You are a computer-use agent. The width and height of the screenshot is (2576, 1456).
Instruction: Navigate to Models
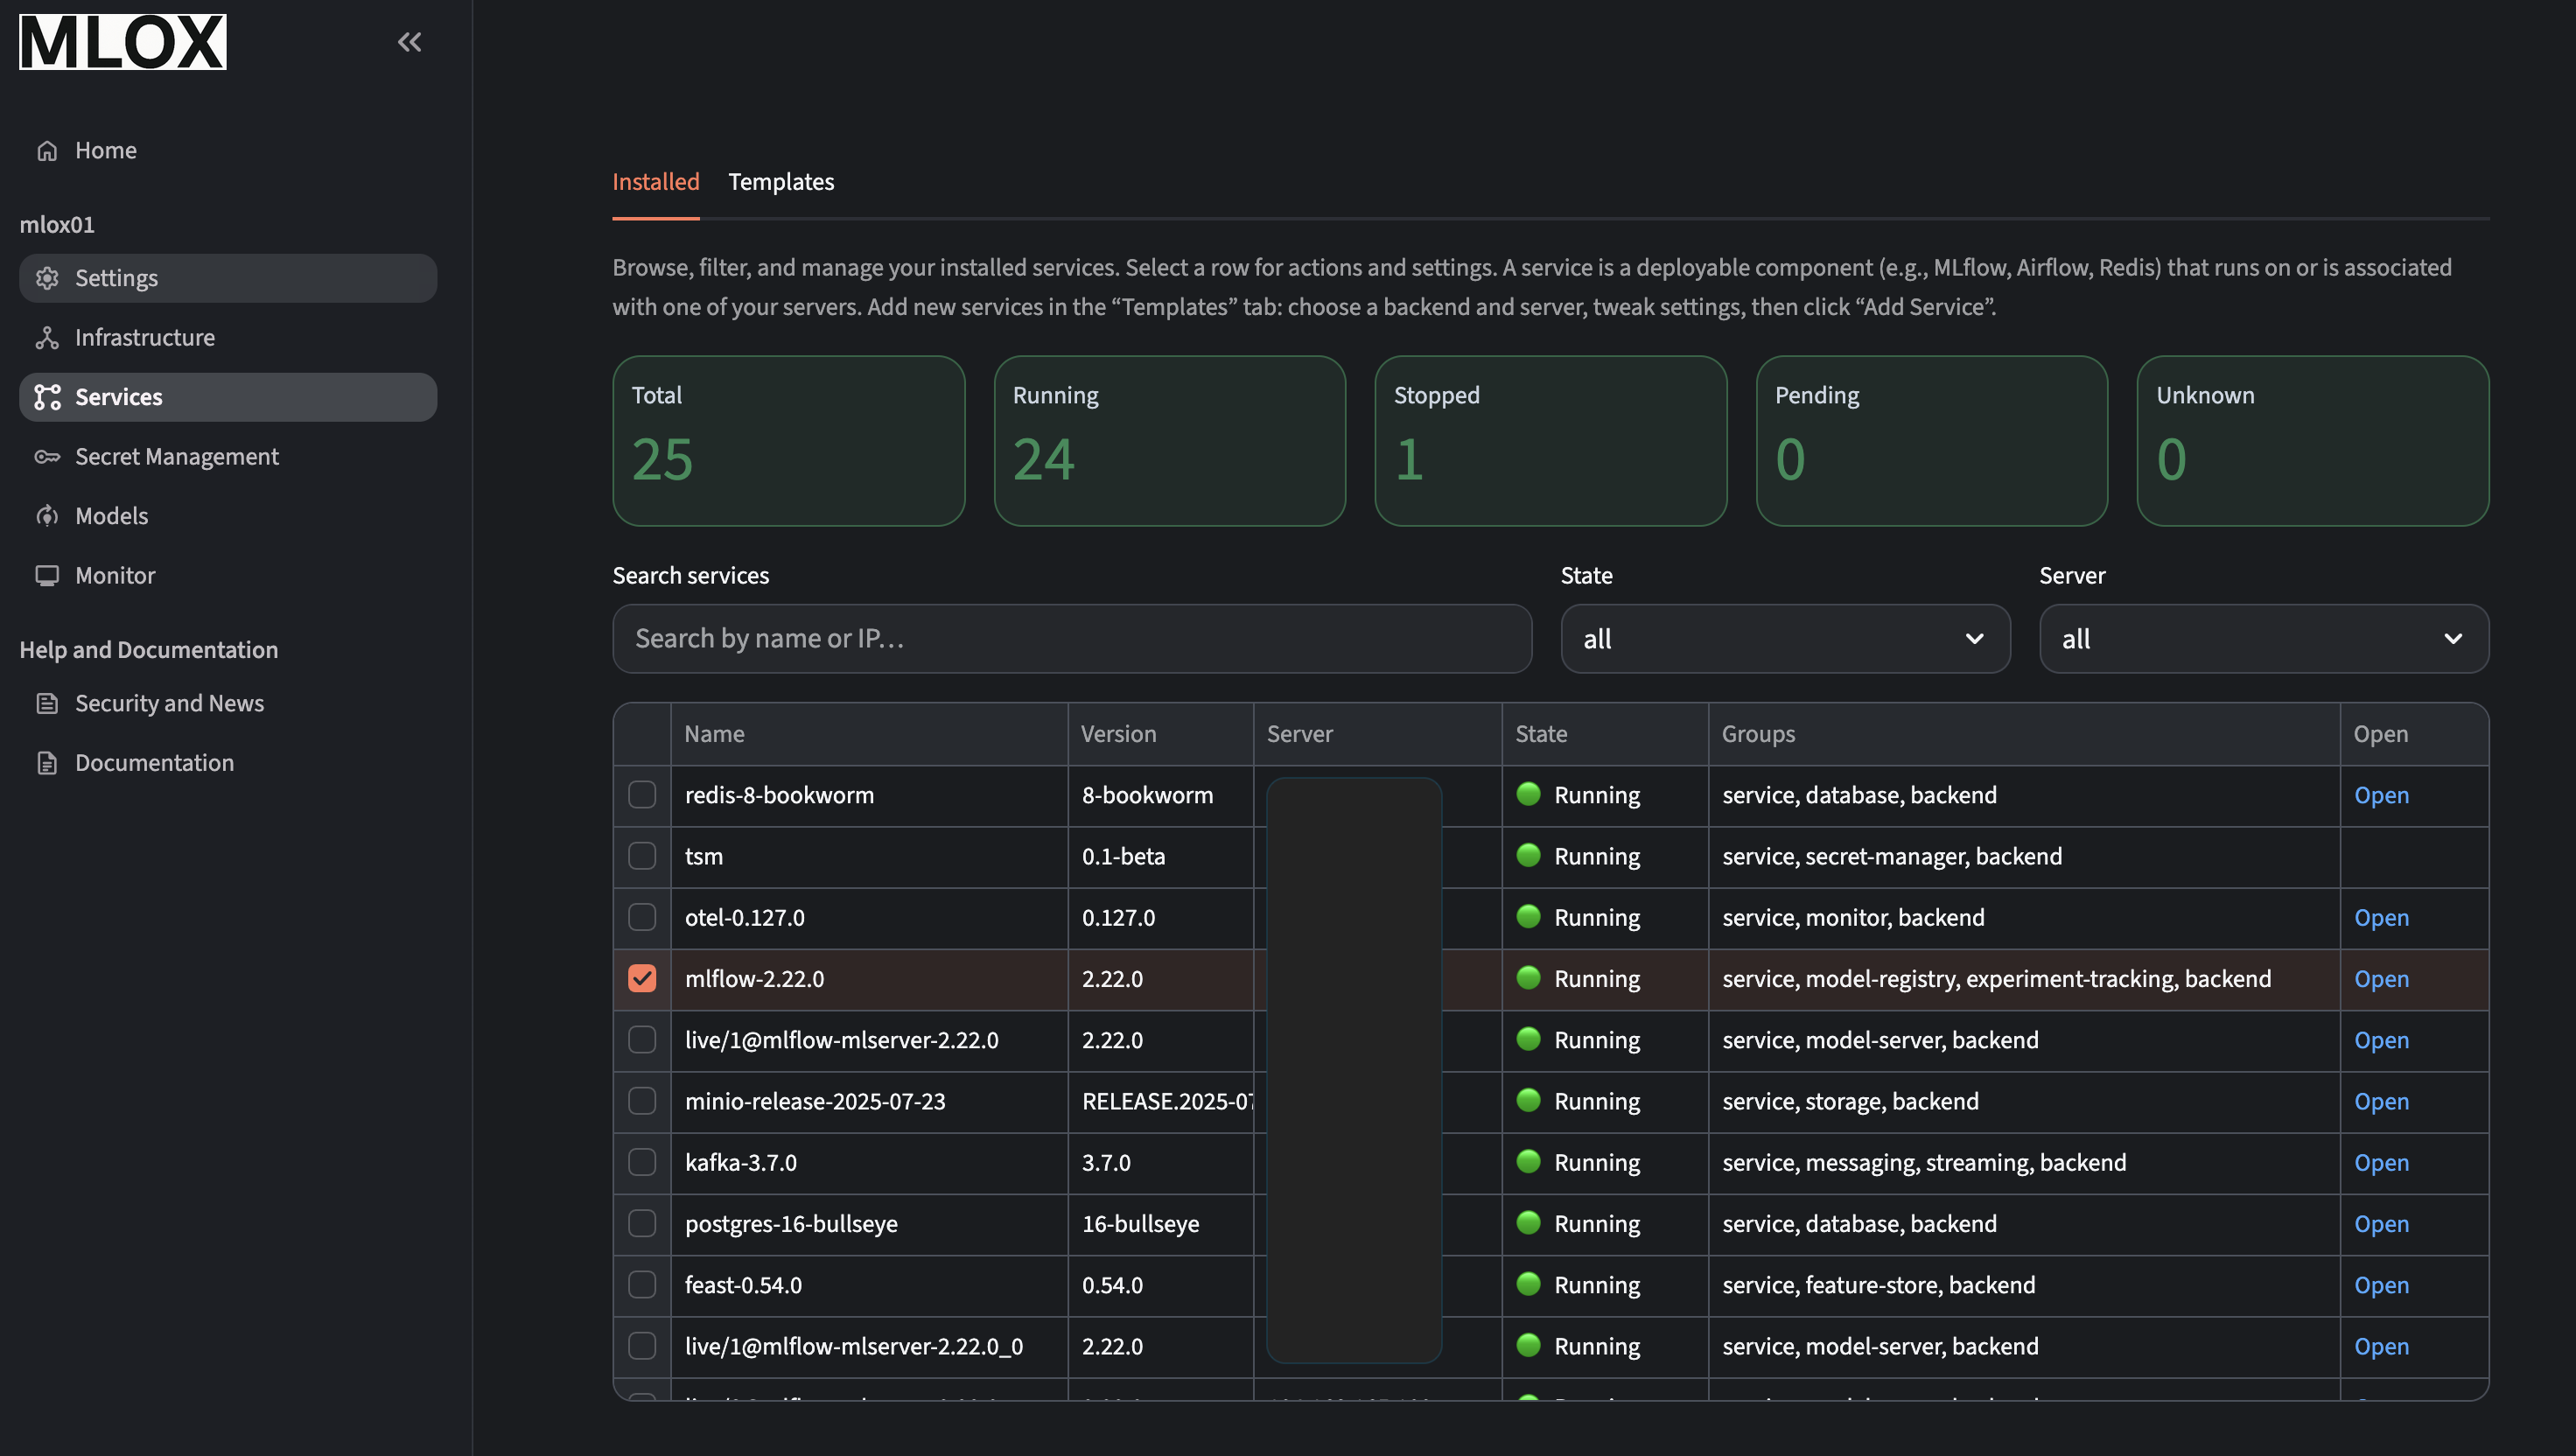coord(113,515)
